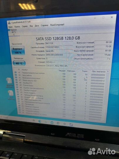Image resolution: width=119 pixels, height=159 pixels.
Task: Click threshold value 50 in first row
Action: pos(86,74)
